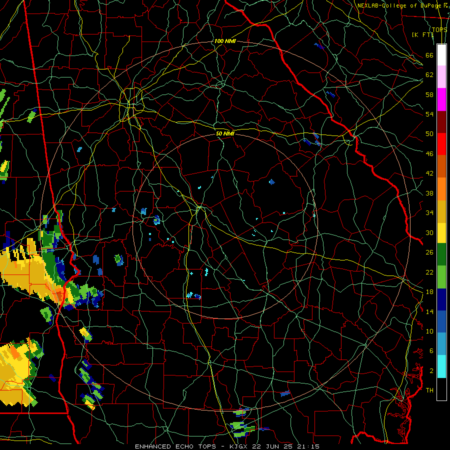Click the "66" legend value
The image size is (450, 450).
(x=429, y=55)
